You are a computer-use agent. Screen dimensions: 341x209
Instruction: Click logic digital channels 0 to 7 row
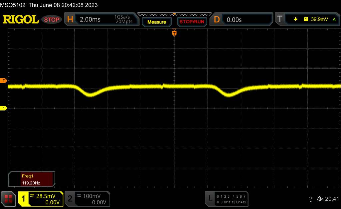231,196
